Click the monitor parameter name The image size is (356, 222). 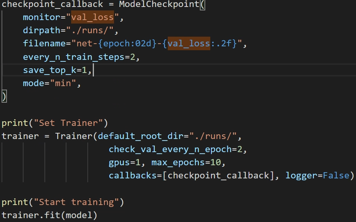[41, 17]
